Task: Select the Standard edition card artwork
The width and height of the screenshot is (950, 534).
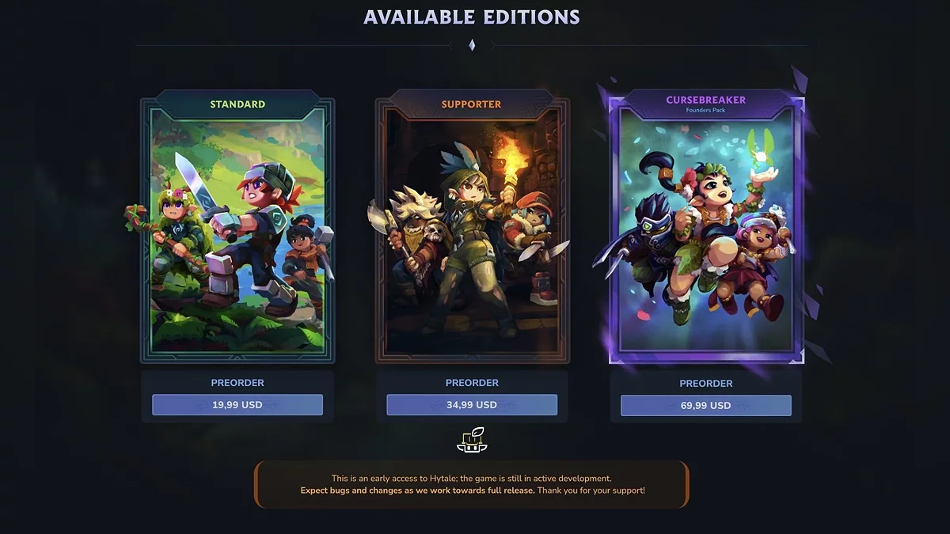Action: point(237,231)
